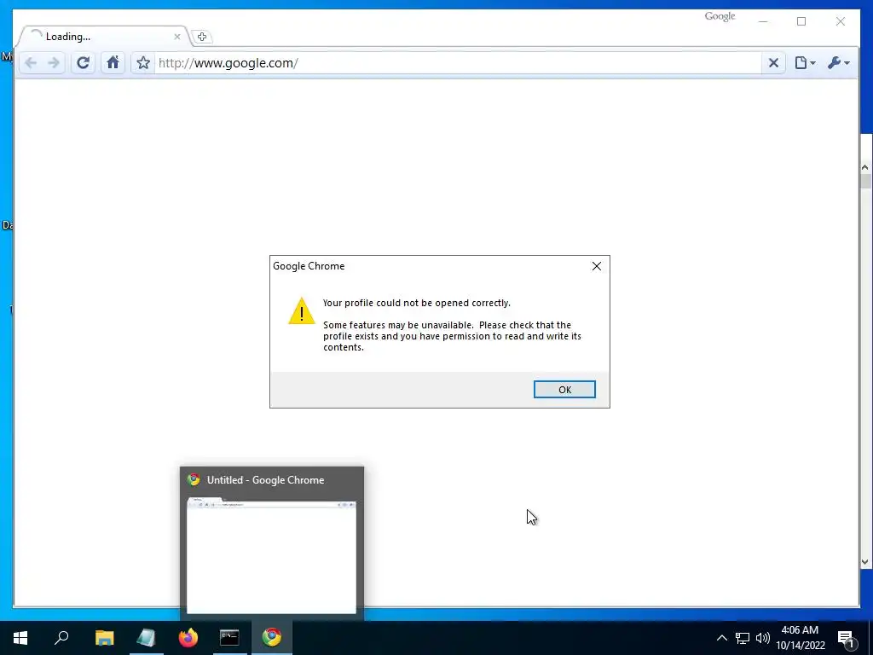The height and width of the screenshot is (655, 873).
Task: Open File Explorer from the taskbar
Action: 104,638
